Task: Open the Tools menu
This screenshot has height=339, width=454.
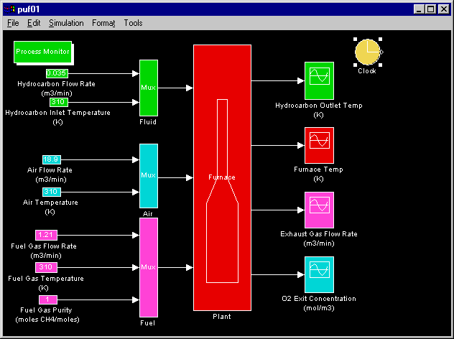Action: pyautogui.click(x=133, y=23)
